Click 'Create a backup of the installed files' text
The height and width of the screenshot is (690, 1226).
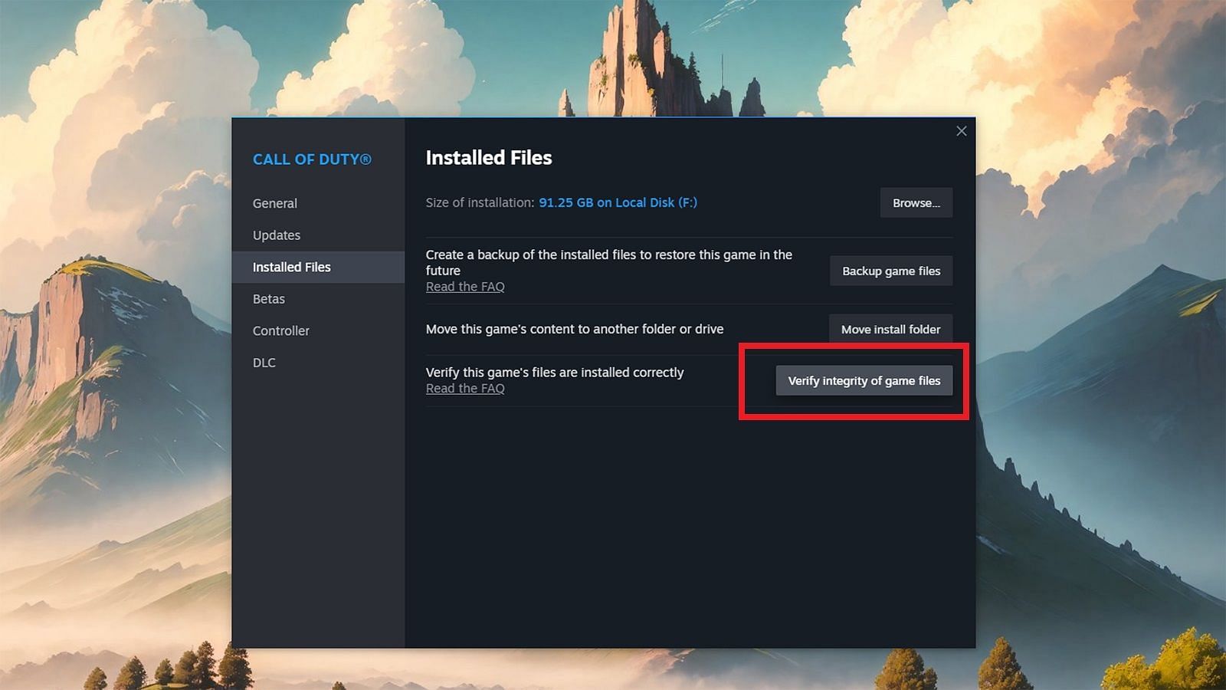point(609,262)
